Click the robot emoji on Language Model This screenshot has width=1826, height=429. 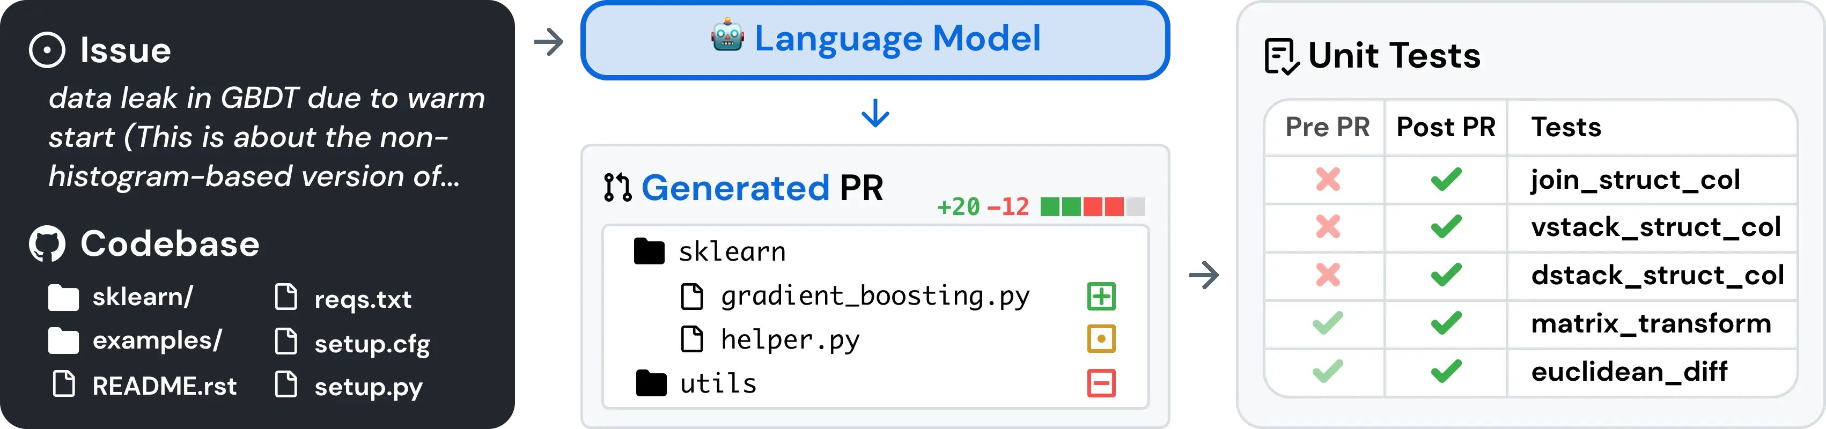pos(727,35)
